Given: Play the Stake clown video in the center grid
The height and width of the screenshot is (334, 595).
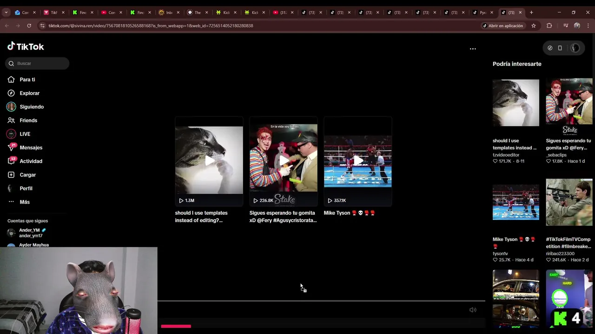Looking at the screenshot, I should tap(283, 161).
